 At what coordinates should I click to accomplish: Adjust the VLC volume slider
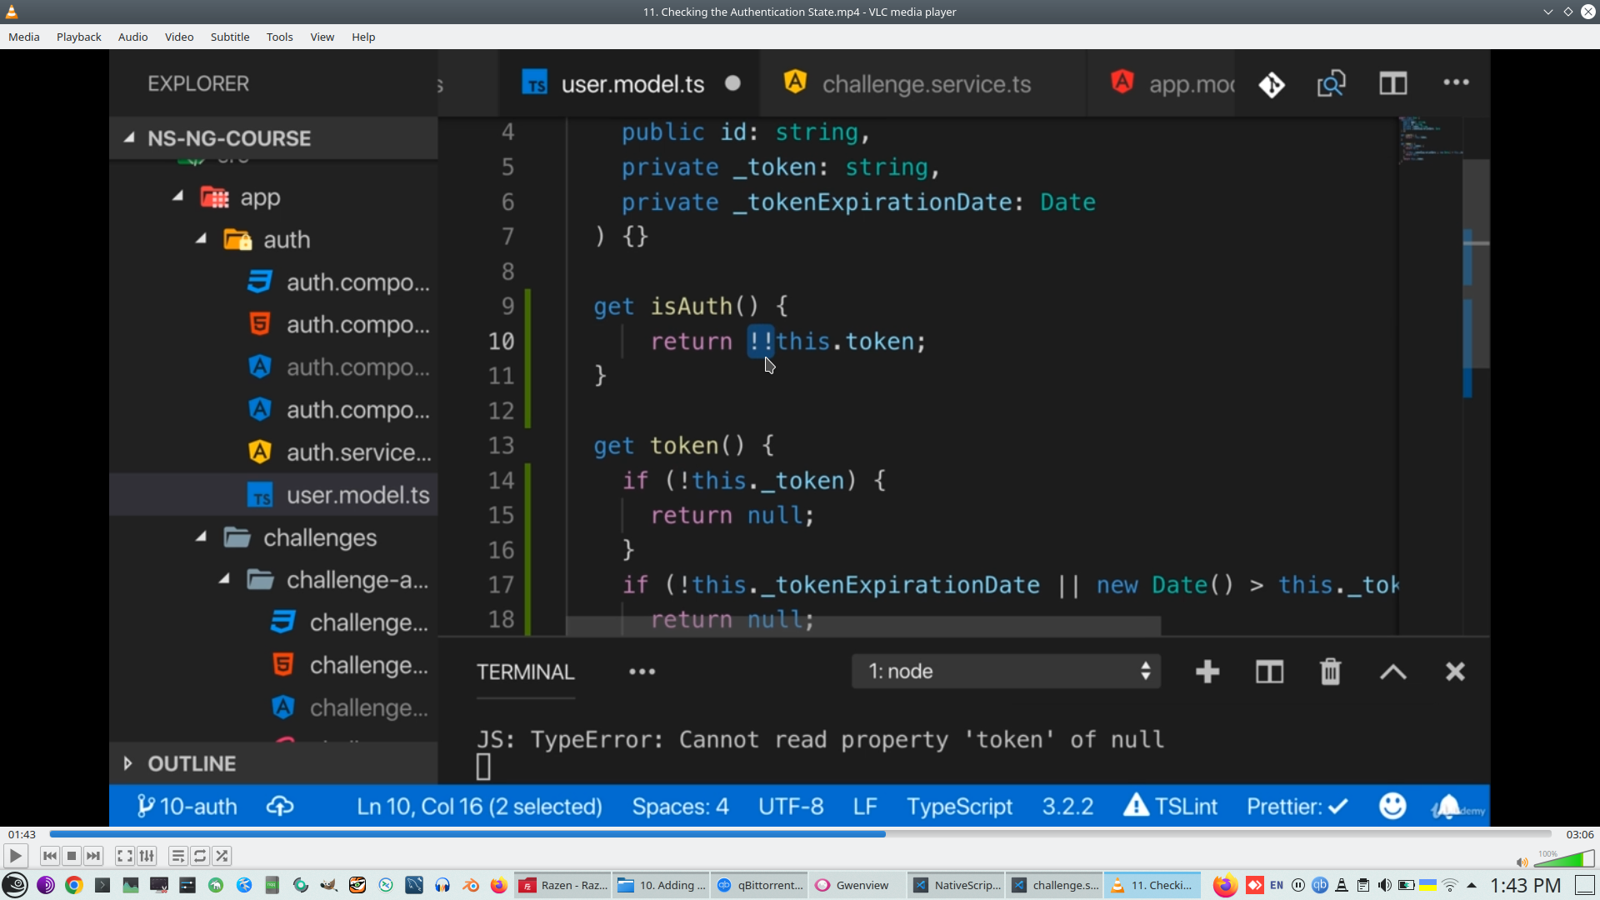pyautogui.click(x=1564, y=860)
